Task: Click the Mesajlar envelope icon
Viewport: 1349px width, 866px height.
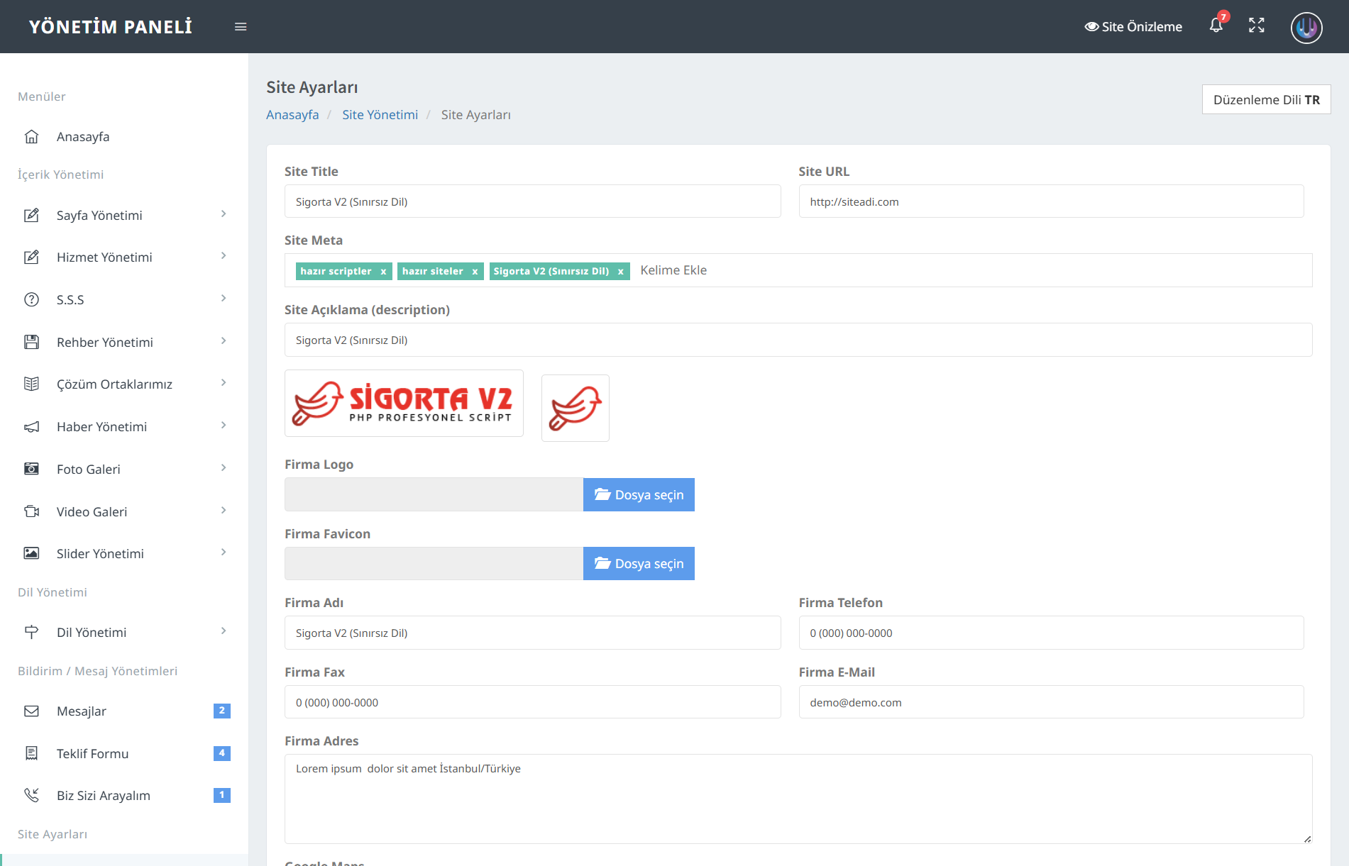Action: [32, 711]
